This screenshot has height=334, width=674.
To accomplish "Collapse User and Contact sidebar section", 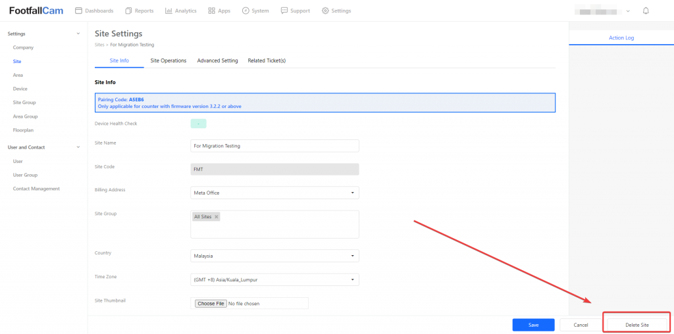I will tap(78, 147).
